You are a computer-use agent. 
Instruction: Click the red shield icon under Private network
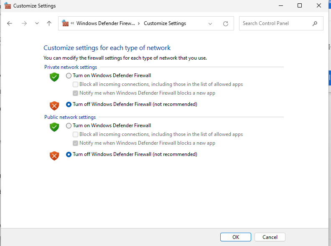click(54, 106)
